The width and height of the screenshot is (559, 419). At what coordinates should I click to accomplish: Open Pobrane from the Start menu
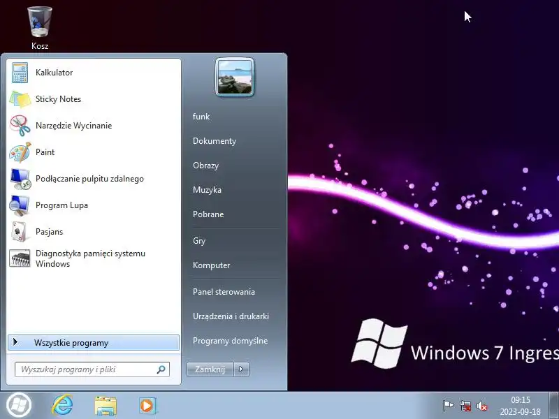coord(208,214)
